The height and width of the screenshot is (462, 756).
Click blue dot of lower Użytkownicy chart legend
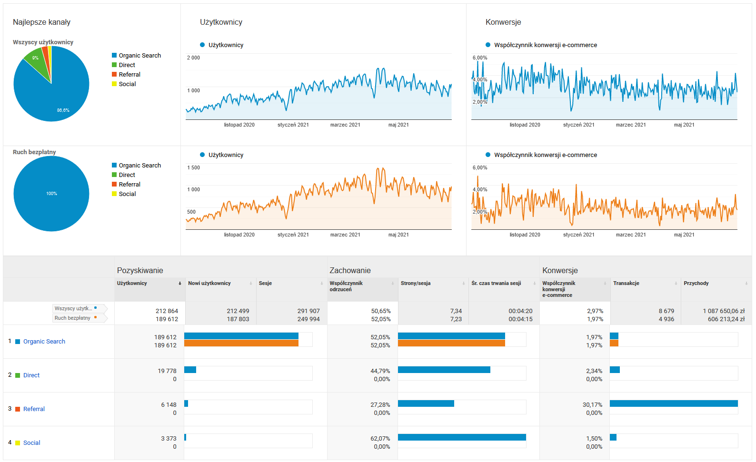[x=202, y=155]
